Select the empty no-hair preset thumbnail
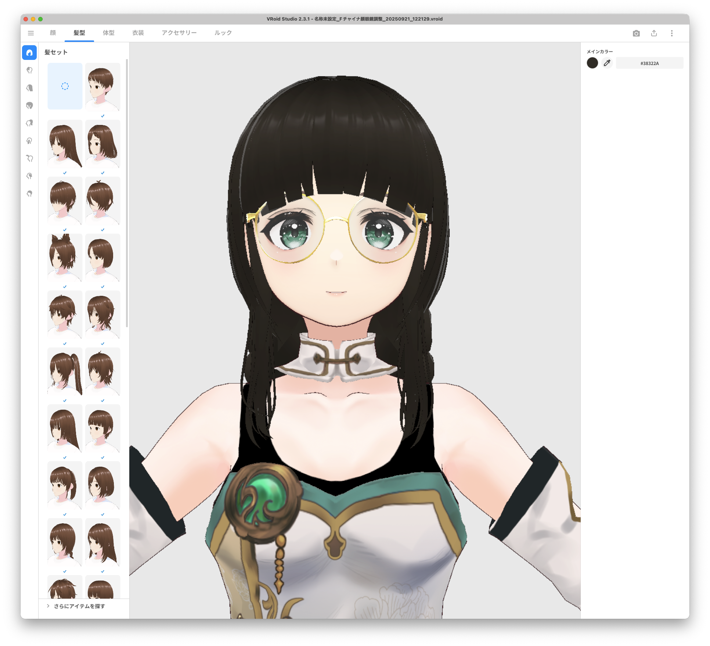This screenshot has width=710, height=646. point(65,86)
